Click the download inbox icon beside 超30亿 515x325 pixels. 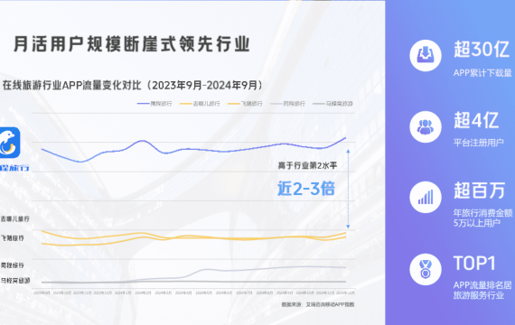[426, 55]
